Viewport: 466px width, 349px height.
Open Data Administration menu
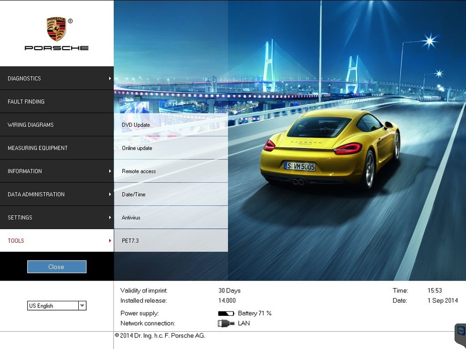(57, 194)
